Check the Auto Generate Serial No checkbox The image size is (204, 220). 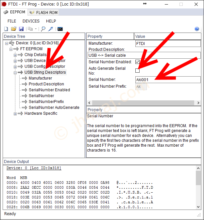(137, 71)
